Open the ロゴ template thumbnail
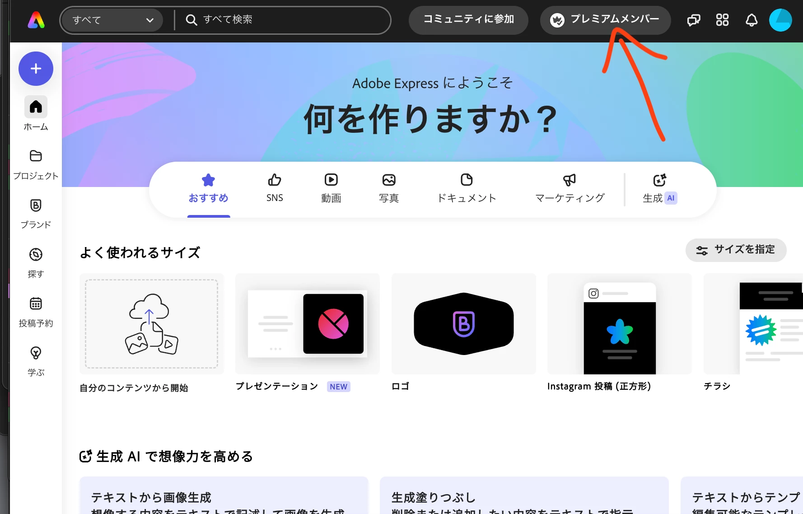Screen dimensions: 803x514 (463, 323)
